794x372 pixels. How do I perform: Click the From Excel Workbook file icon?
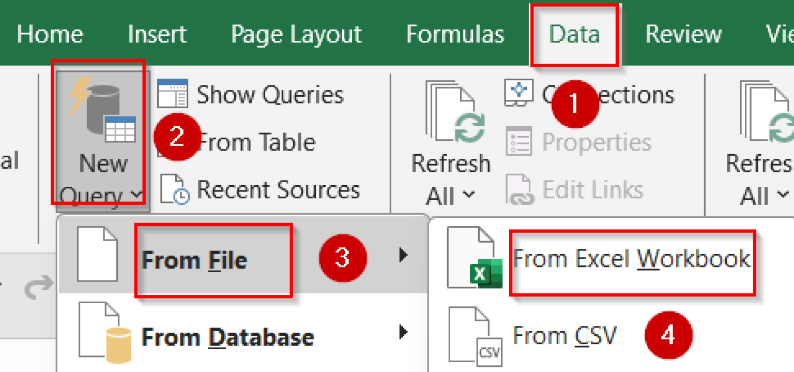[x=473, y=257]
